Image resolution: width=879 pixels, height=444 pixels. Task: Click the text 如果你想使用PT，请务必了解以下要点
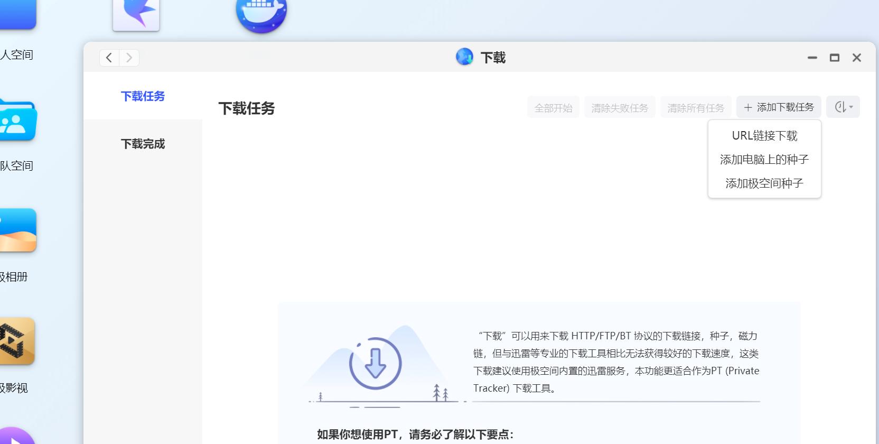pyautogui.click(x=415, y=434)
